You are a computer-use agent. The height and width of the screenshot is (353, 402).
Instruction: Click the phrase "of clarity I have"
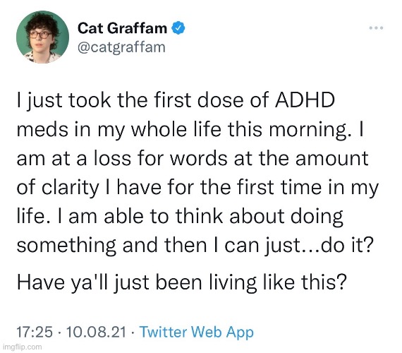coord(90,188)
